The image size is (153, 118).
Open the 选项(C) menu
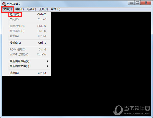tap(31, 9)
